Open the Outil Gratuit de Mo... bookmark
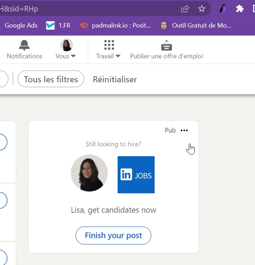255x265 pixels. [195, 26]
